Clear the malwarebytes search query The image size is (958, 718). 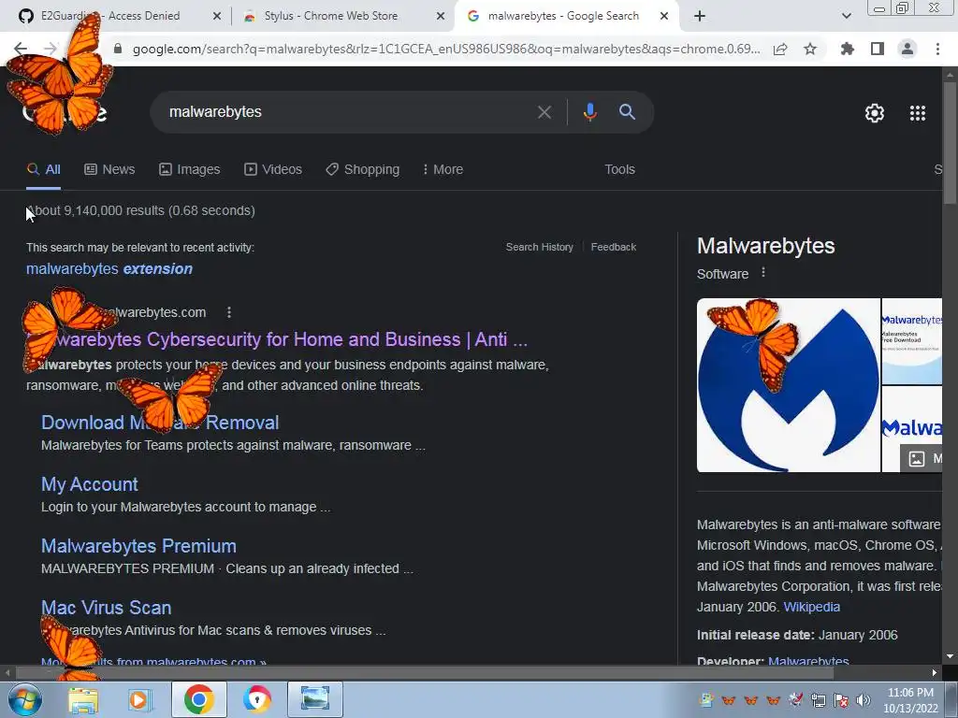pos(544,112)
